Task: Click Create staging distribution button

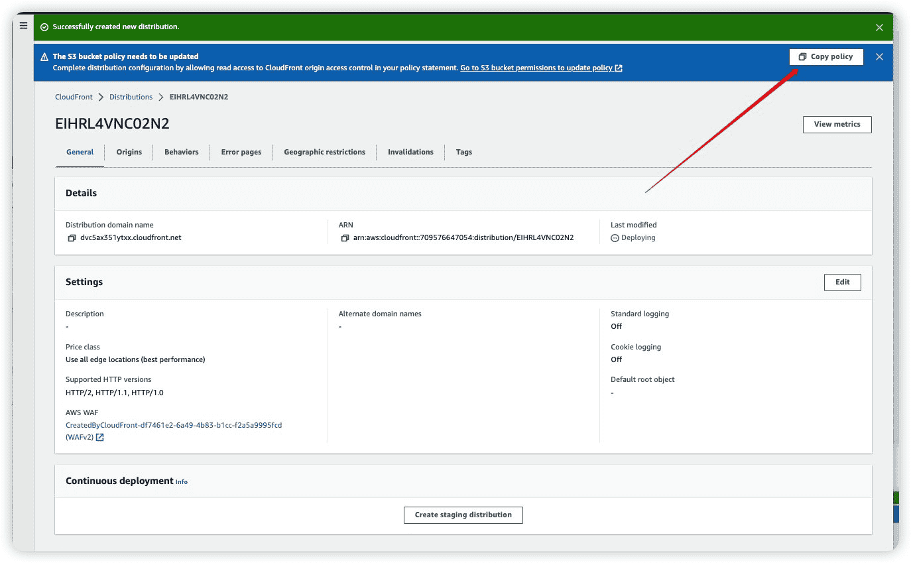Action: click(463, 515)
